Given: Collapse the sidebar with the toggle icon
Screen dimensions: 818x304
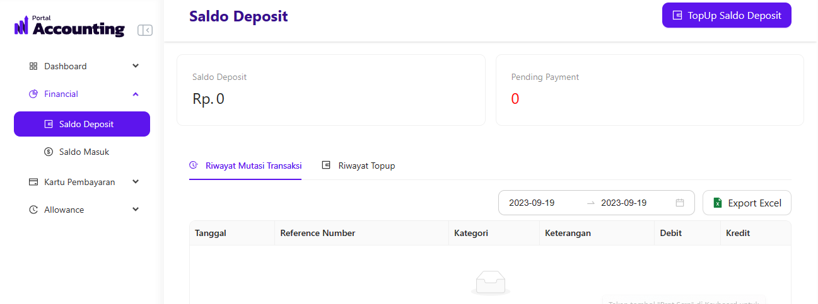Looking at the screenshot, I should [145, 30].
